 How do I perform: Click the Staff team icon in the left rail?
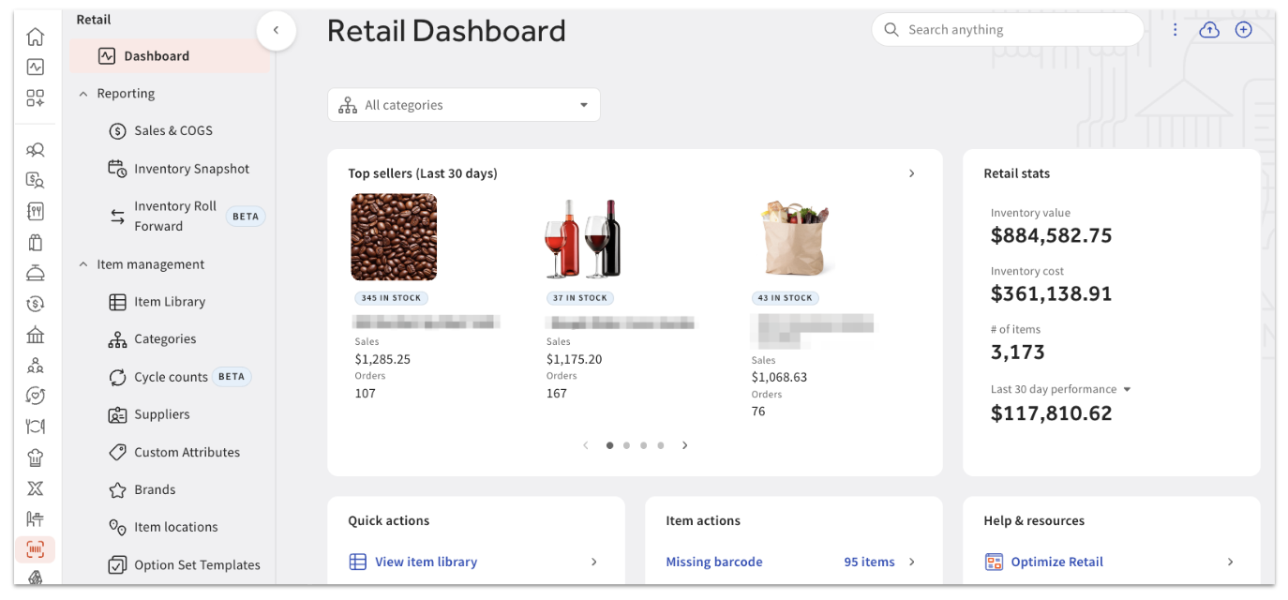[x=36, y=365]
